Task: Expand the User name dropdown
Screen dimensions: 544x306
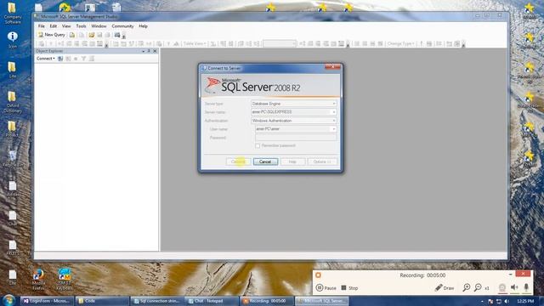Action: 334,129
